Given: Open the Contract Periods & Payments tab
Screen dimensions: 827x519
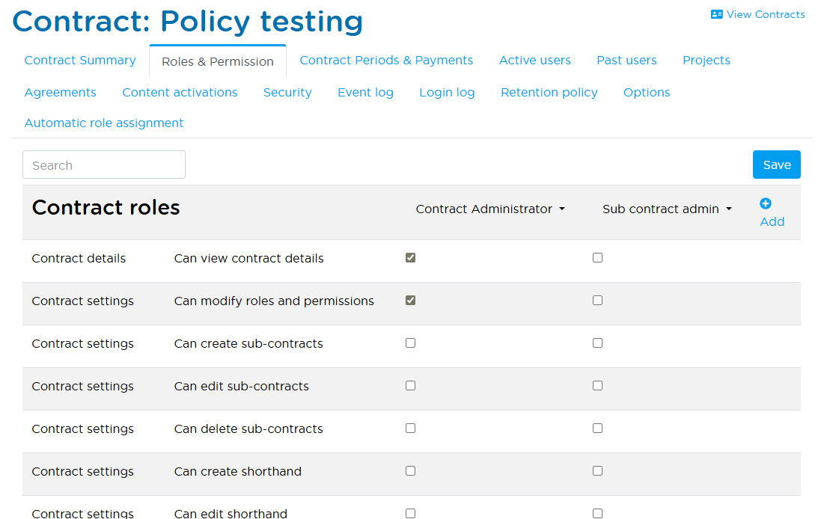Looking at the screenshot, I should click(386, 60).
